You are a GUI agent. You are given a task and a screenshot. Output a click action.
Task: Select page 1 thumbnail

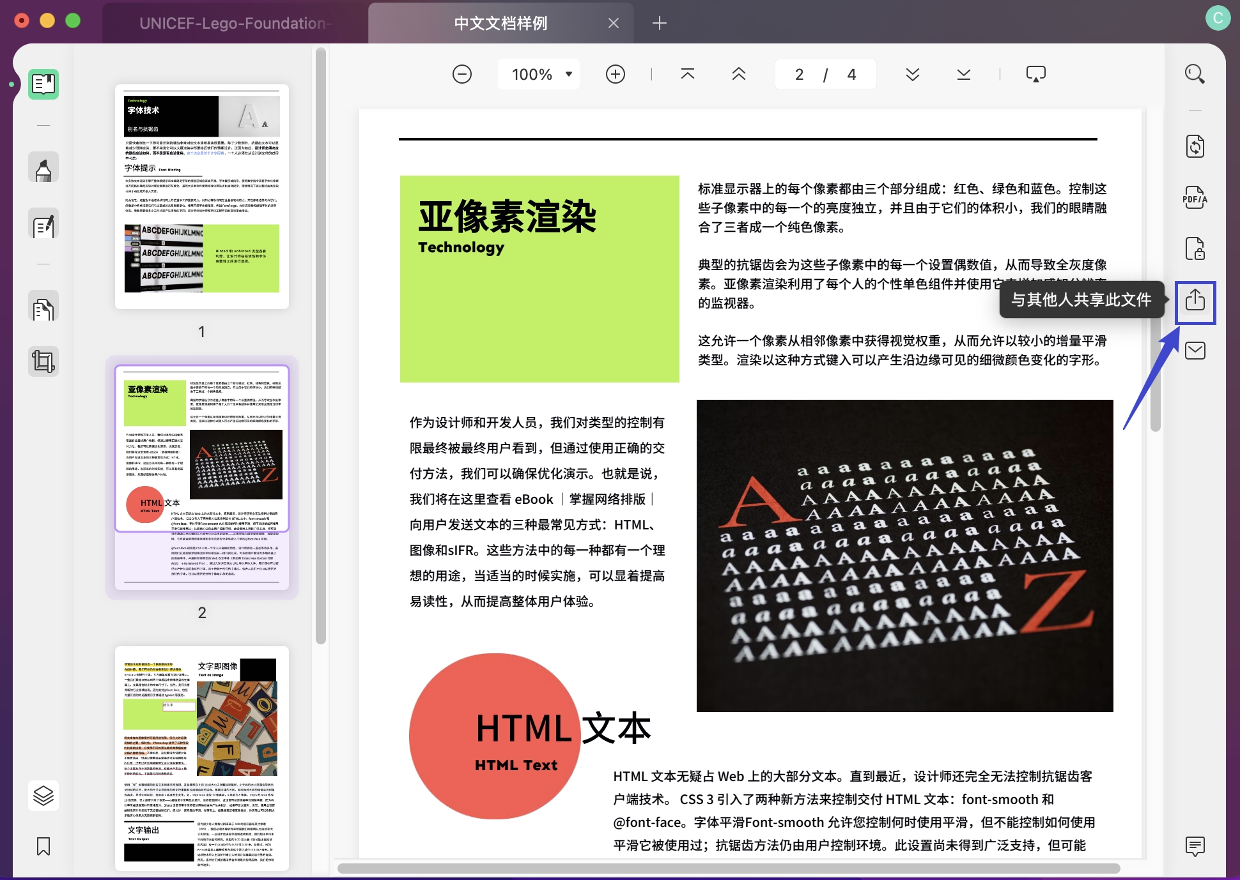click(x=202, y=197)
